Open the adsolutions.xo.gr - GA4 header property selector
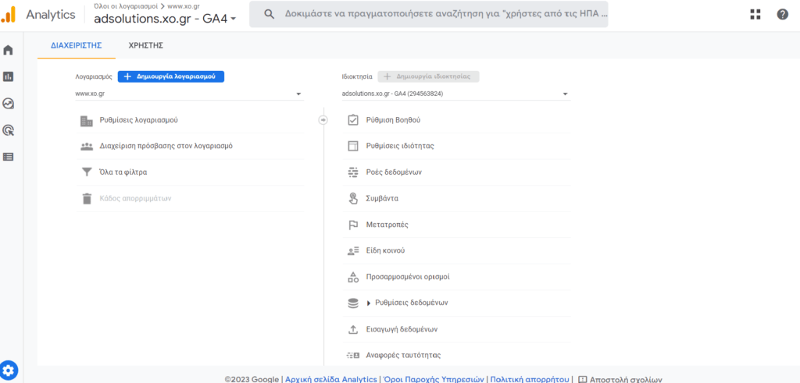Screen dimensions: 800x383 click(x=166, y=19)
